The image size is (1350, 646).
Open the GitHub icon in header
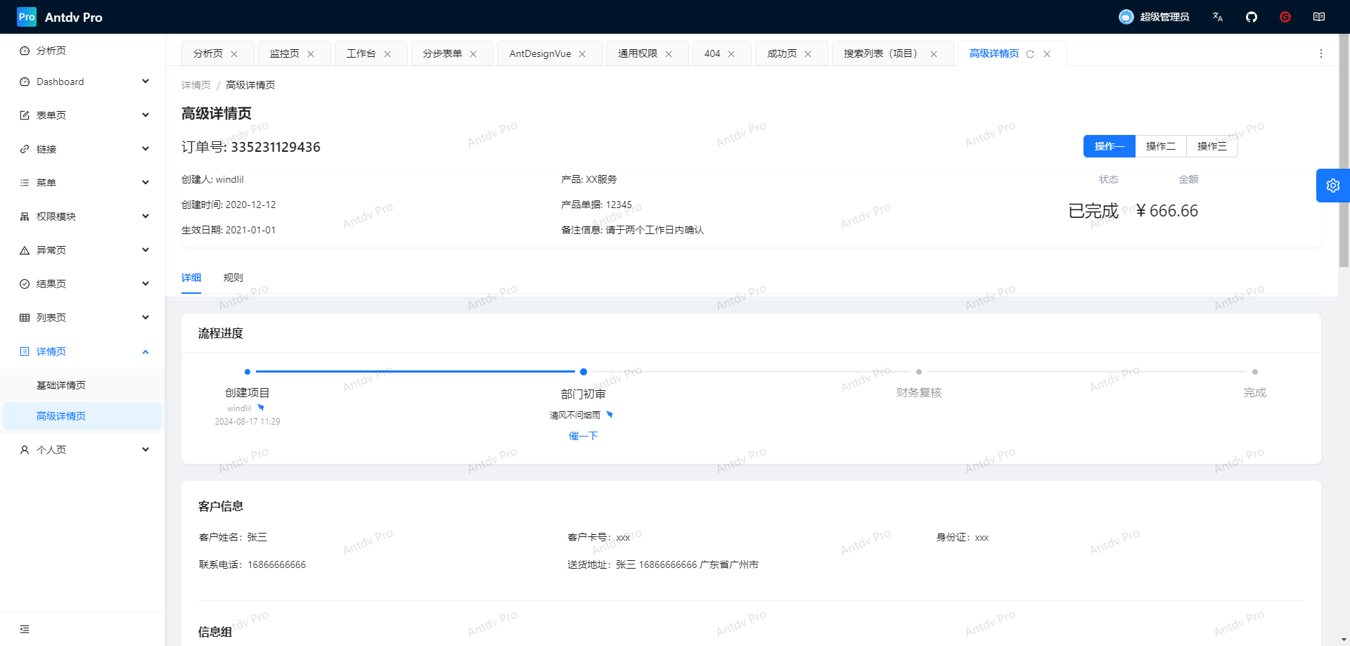click(x=1252, y=17)
